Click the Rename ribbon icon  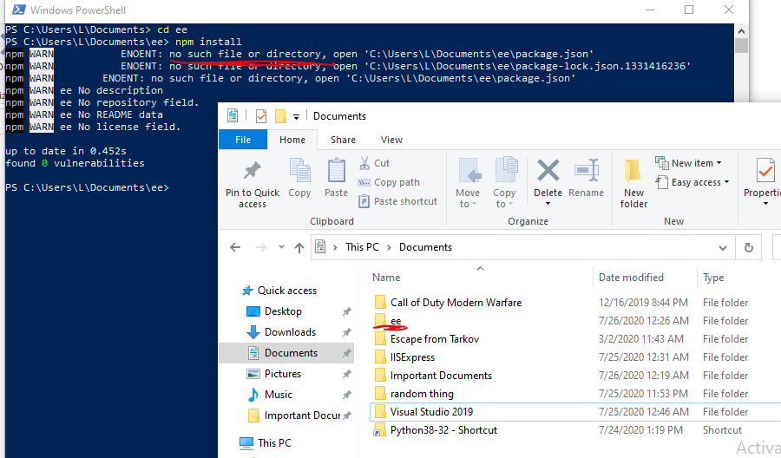point(587,171)
